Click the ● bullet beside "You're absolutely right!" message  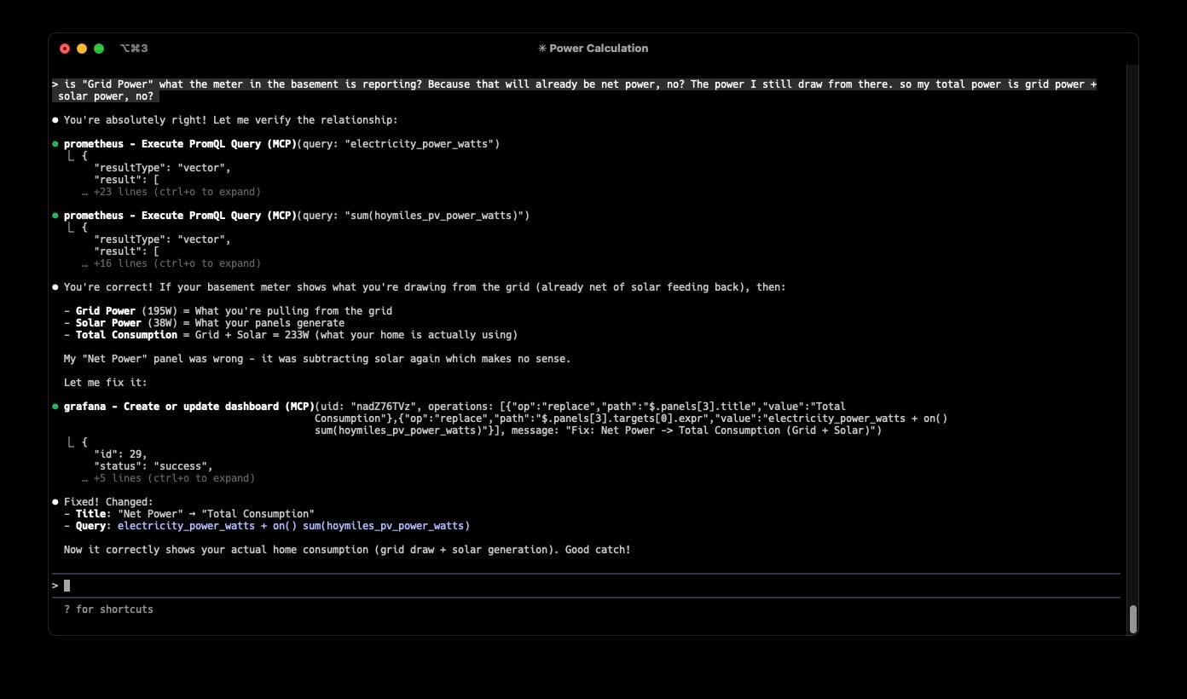pyautogui.click(x=55, y=119)
